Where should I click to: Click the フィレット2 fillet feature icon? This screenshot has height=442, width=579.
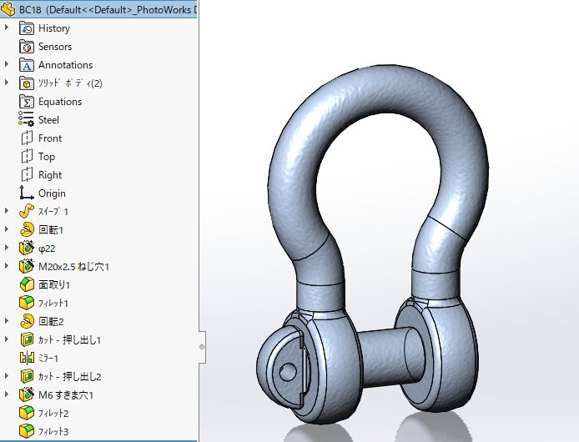(x=27, y=413)
